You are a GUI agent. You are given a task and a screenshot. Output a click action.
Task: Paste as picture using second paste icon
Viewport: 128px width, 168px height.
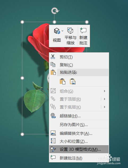73,81
